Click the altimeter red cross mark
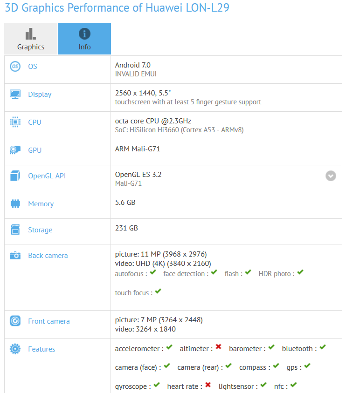Viewport: 346px width, 393px height. tap(219, 346)
